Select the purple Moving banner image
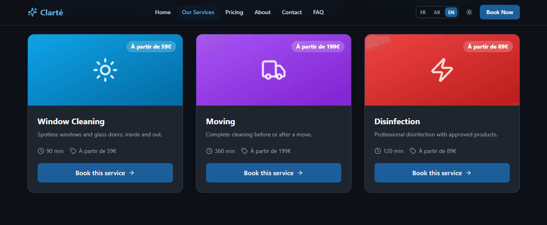The image size is (547, 225). [x=274, y=70]
